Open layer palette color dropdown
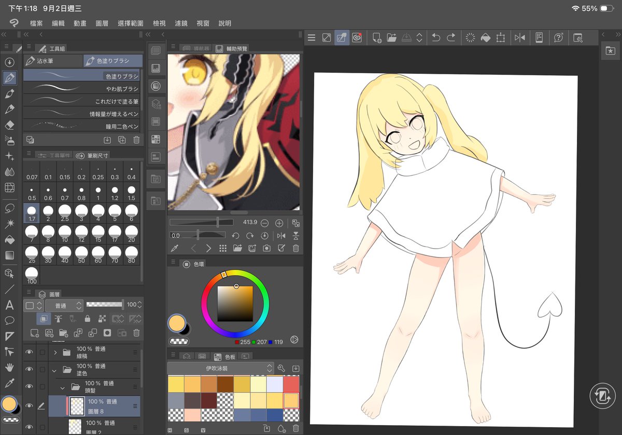 click(x=34, y=305)
